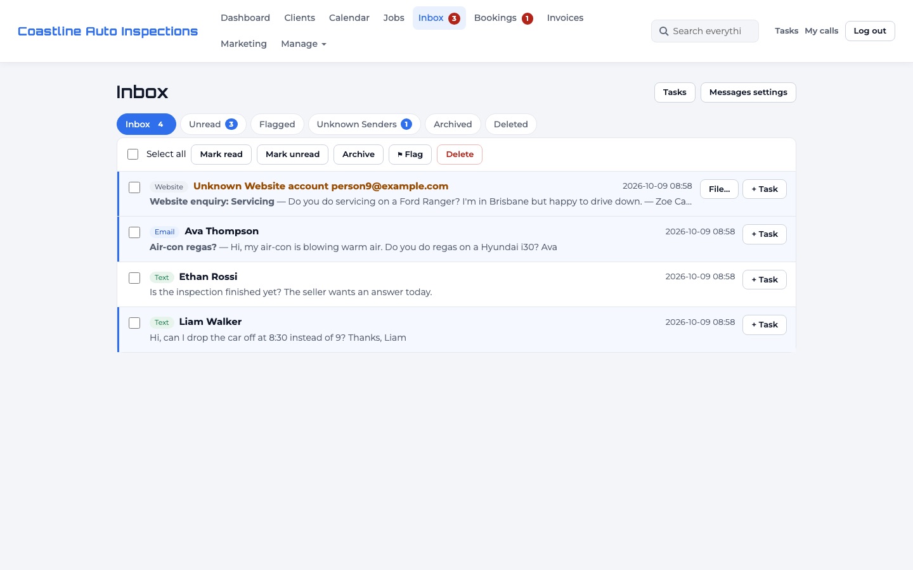Click the Mark unread button
This screenshot has width=913, height=570.
click(292, 155)
